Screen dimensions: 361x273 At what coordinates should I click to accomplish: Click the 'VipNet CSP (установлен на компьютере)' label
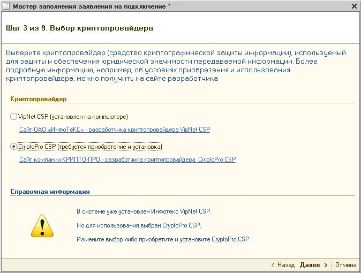click(x=73, y=117)
